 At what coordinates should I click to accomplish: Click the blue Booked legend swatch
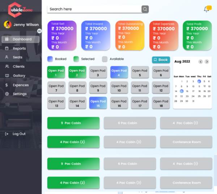point(50,59)
